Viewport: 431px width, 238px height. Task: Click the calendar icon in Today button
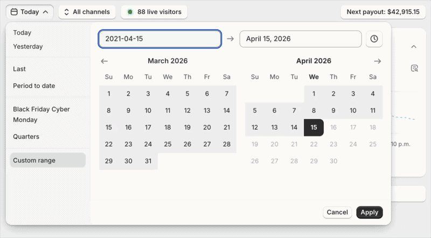coord(15,11)
